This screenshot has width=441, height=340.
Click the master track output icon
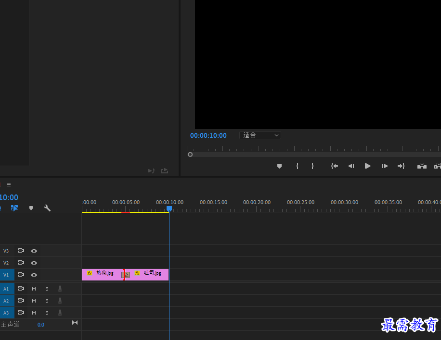[75, 323]
